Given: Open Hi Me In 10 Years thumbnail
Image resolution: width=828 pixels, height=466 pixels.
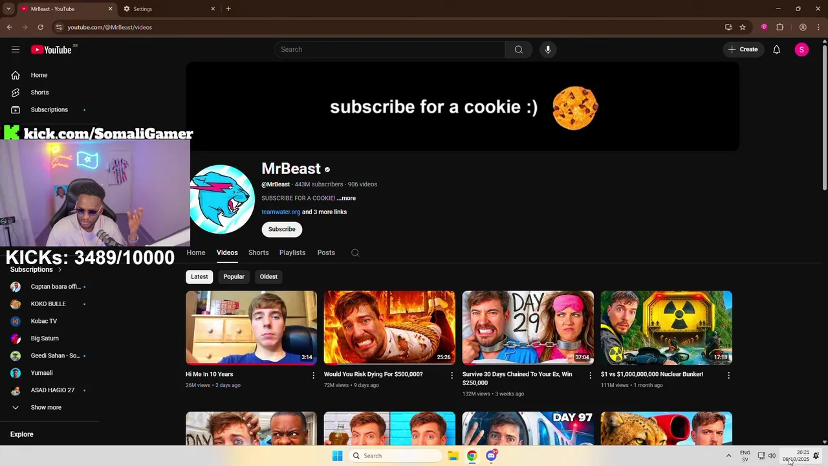Looking at the screenshot, I should point(251,327).
